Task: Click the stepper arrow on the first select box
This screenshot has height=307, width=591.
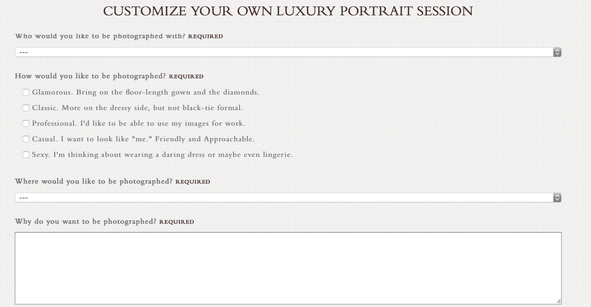Action: click(557, 52)
